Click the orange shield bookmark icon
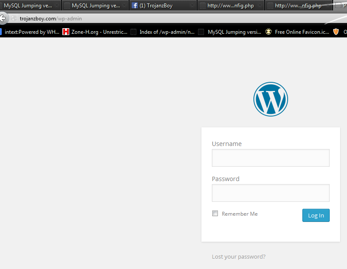 (x=336, y=32)
